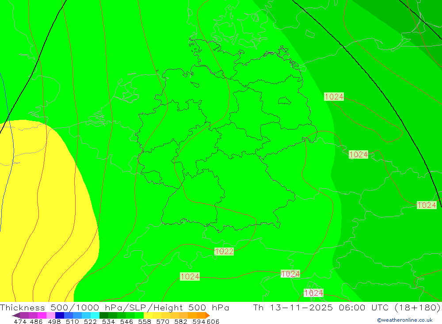Screen dimensions: 442x324
Task: Select the darkest blue legend swatch
Action: (60, 315)
